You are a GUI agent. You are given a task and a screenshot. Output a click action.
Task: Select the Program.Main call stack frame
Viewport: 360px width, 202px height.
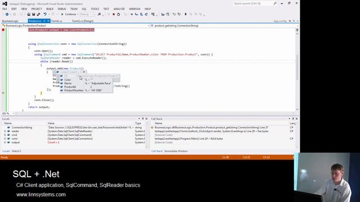click(189, 139)
